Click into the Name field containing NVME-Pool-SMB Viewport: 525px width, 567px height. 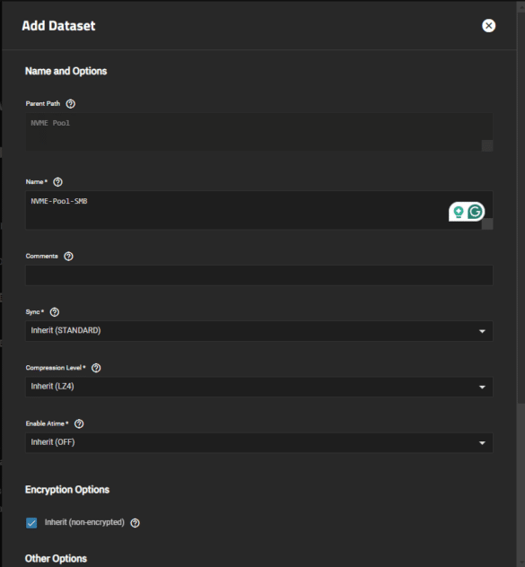259,210
